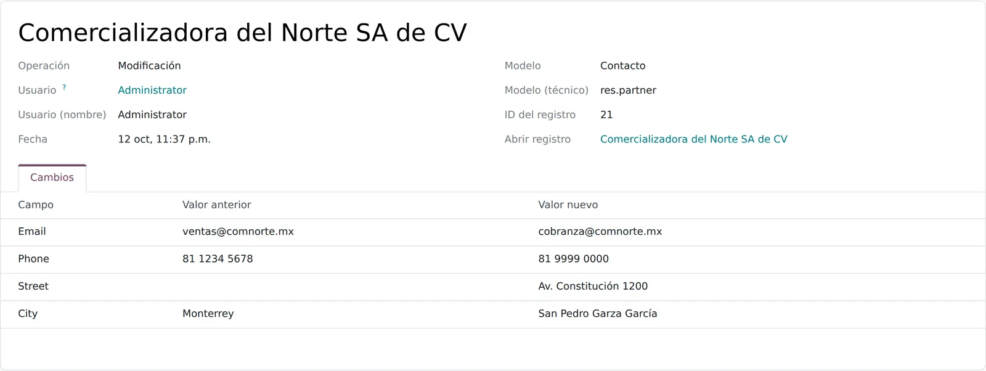This screenshot has width=986, height=371.
Task: Select the Email row field name
Action: click(32, 232)
